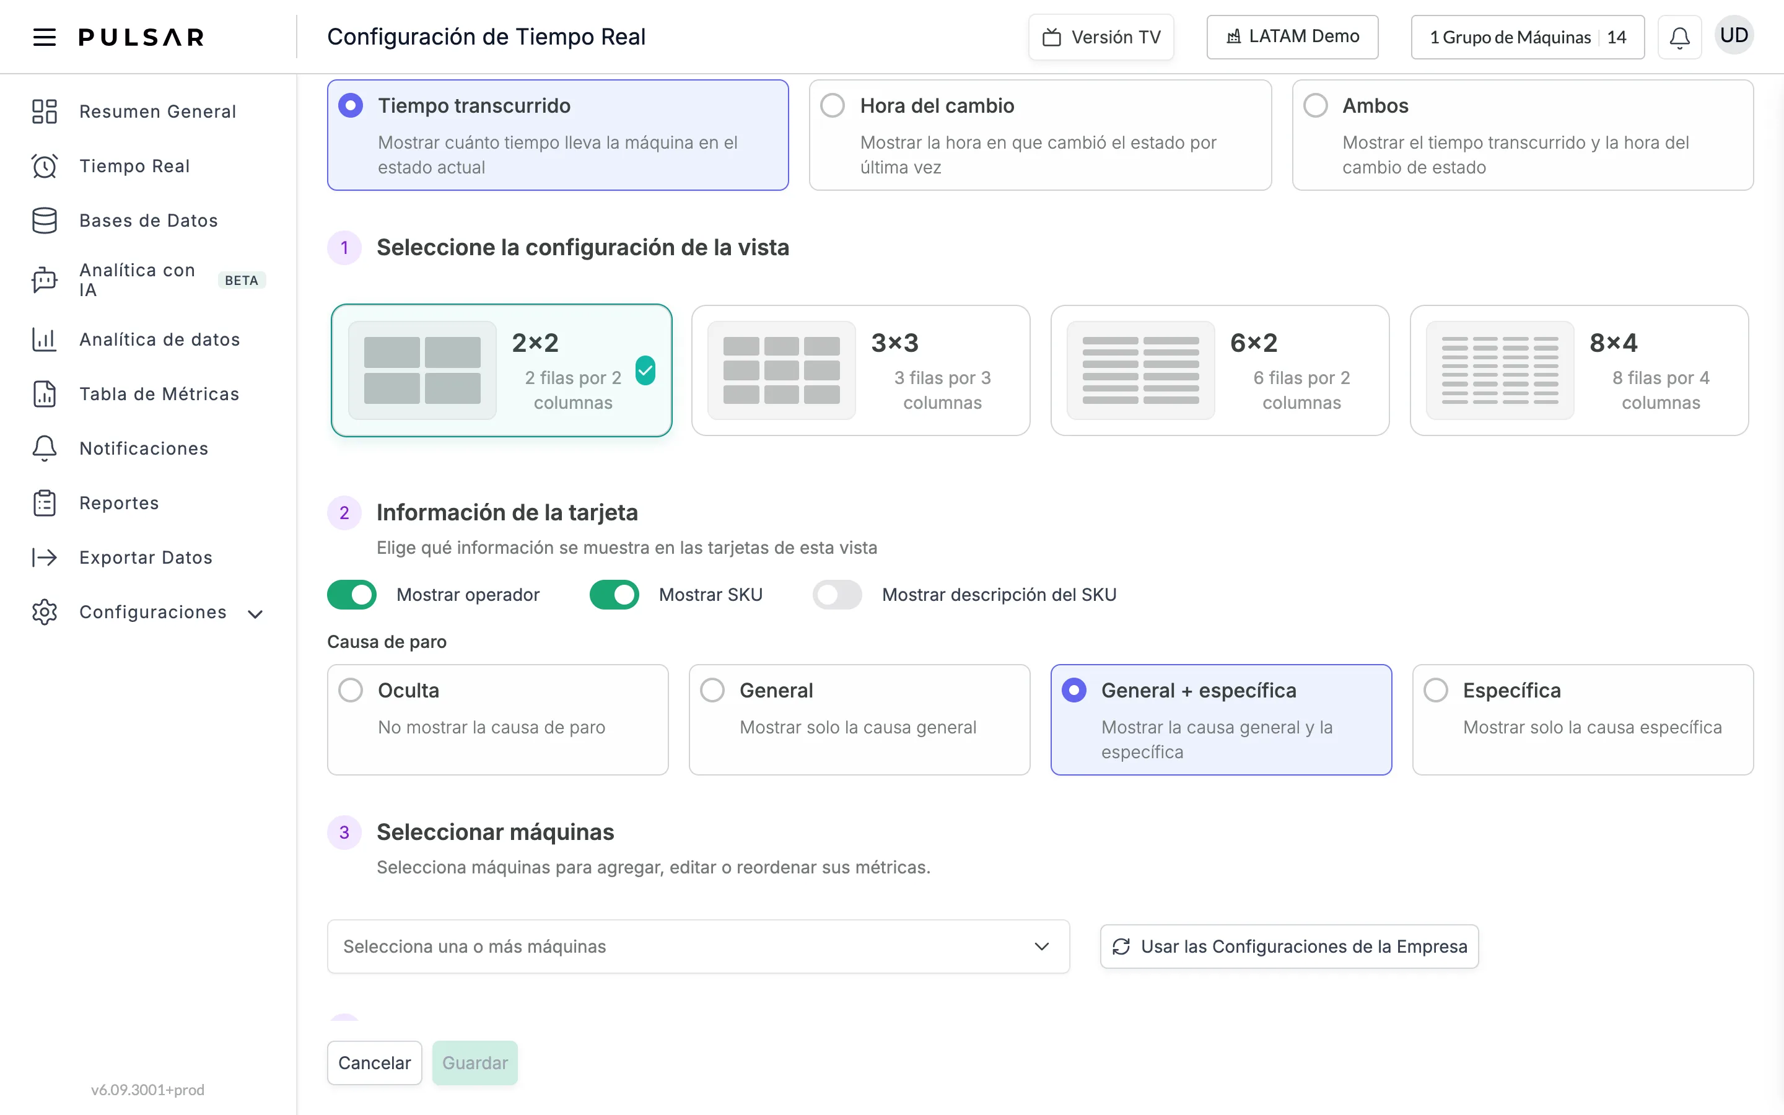This screenshot has height=1115, width=1784.
Task: Open Reportes menu item
Action: point(120,503)
